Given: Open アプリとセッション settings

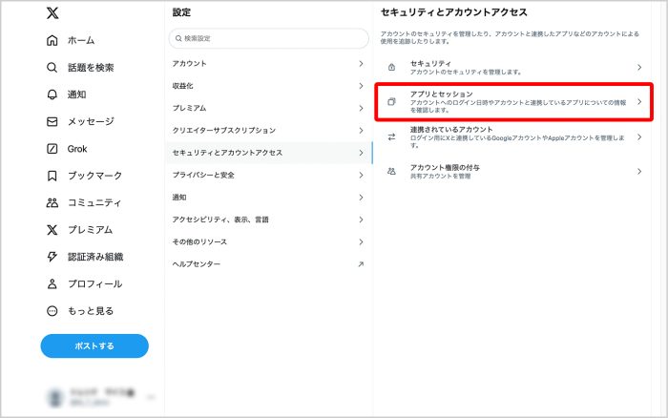Looking at the screenshot, I should point(515,100).
